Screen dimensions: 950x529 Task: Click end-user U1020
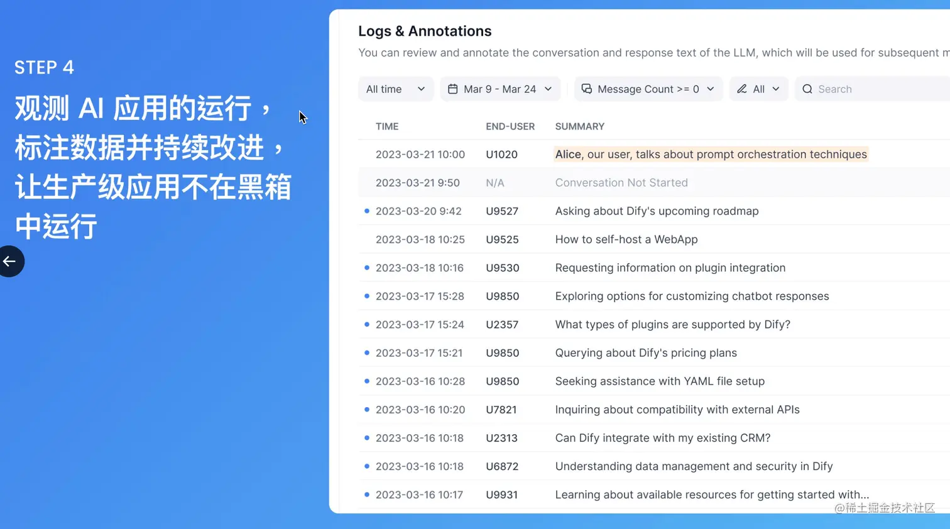pos(501,154)
